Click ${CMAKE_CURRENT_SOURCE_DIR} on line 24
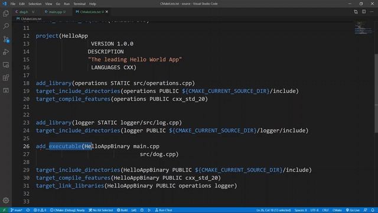 (x=213, y=130)
